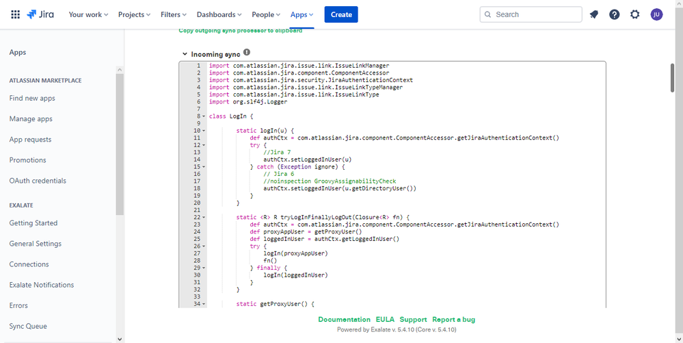Open the Dashboards dropdown menu
683x343 pixels.
219,14
